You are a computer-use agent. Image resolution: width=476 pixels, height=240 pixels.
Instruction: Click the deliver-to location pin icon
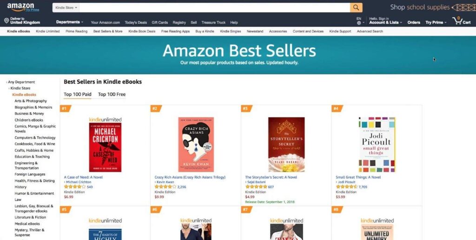(7, 21)
